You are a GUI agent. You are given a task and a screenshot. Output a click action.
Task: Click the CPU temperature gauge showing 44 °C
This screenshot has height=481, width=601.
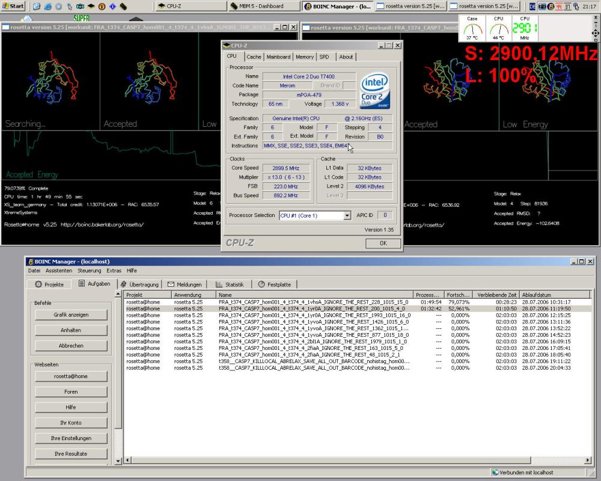click(x=498, y=28)
